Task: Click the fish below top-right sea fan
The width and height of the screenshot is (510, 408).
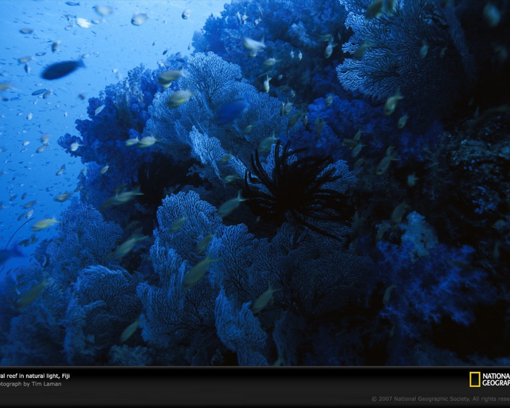Action: point(392,104)
